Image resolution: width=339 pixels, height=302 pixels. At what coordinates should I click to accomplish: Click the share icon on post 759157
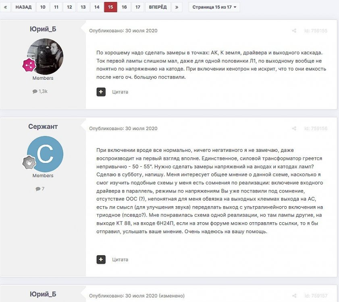coord(294,296)
